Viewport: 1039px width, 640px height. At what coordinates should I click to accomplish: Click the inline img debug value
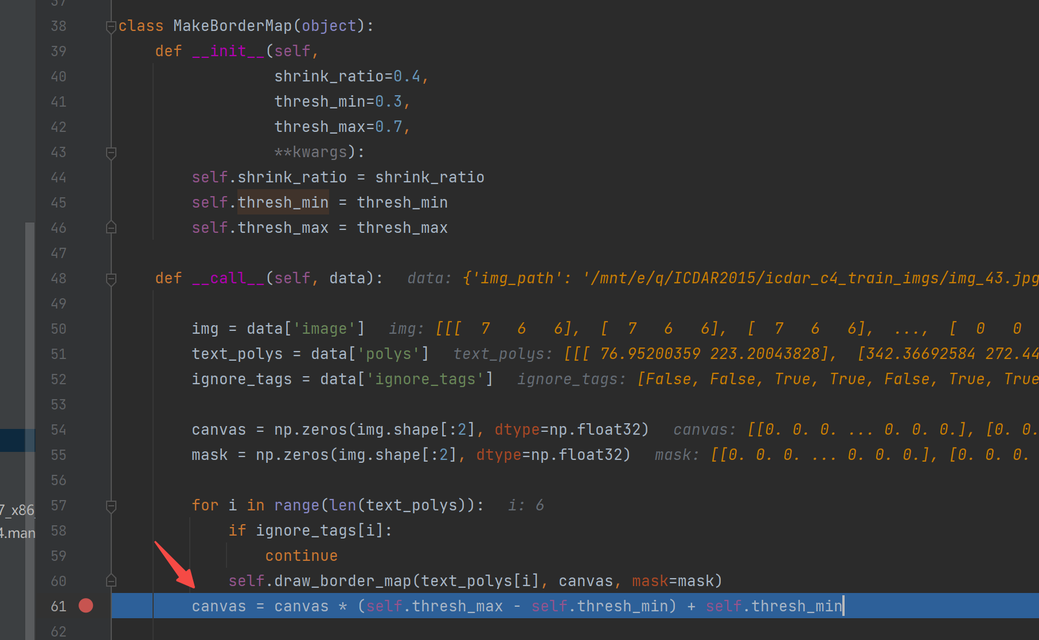pos(705,329)
